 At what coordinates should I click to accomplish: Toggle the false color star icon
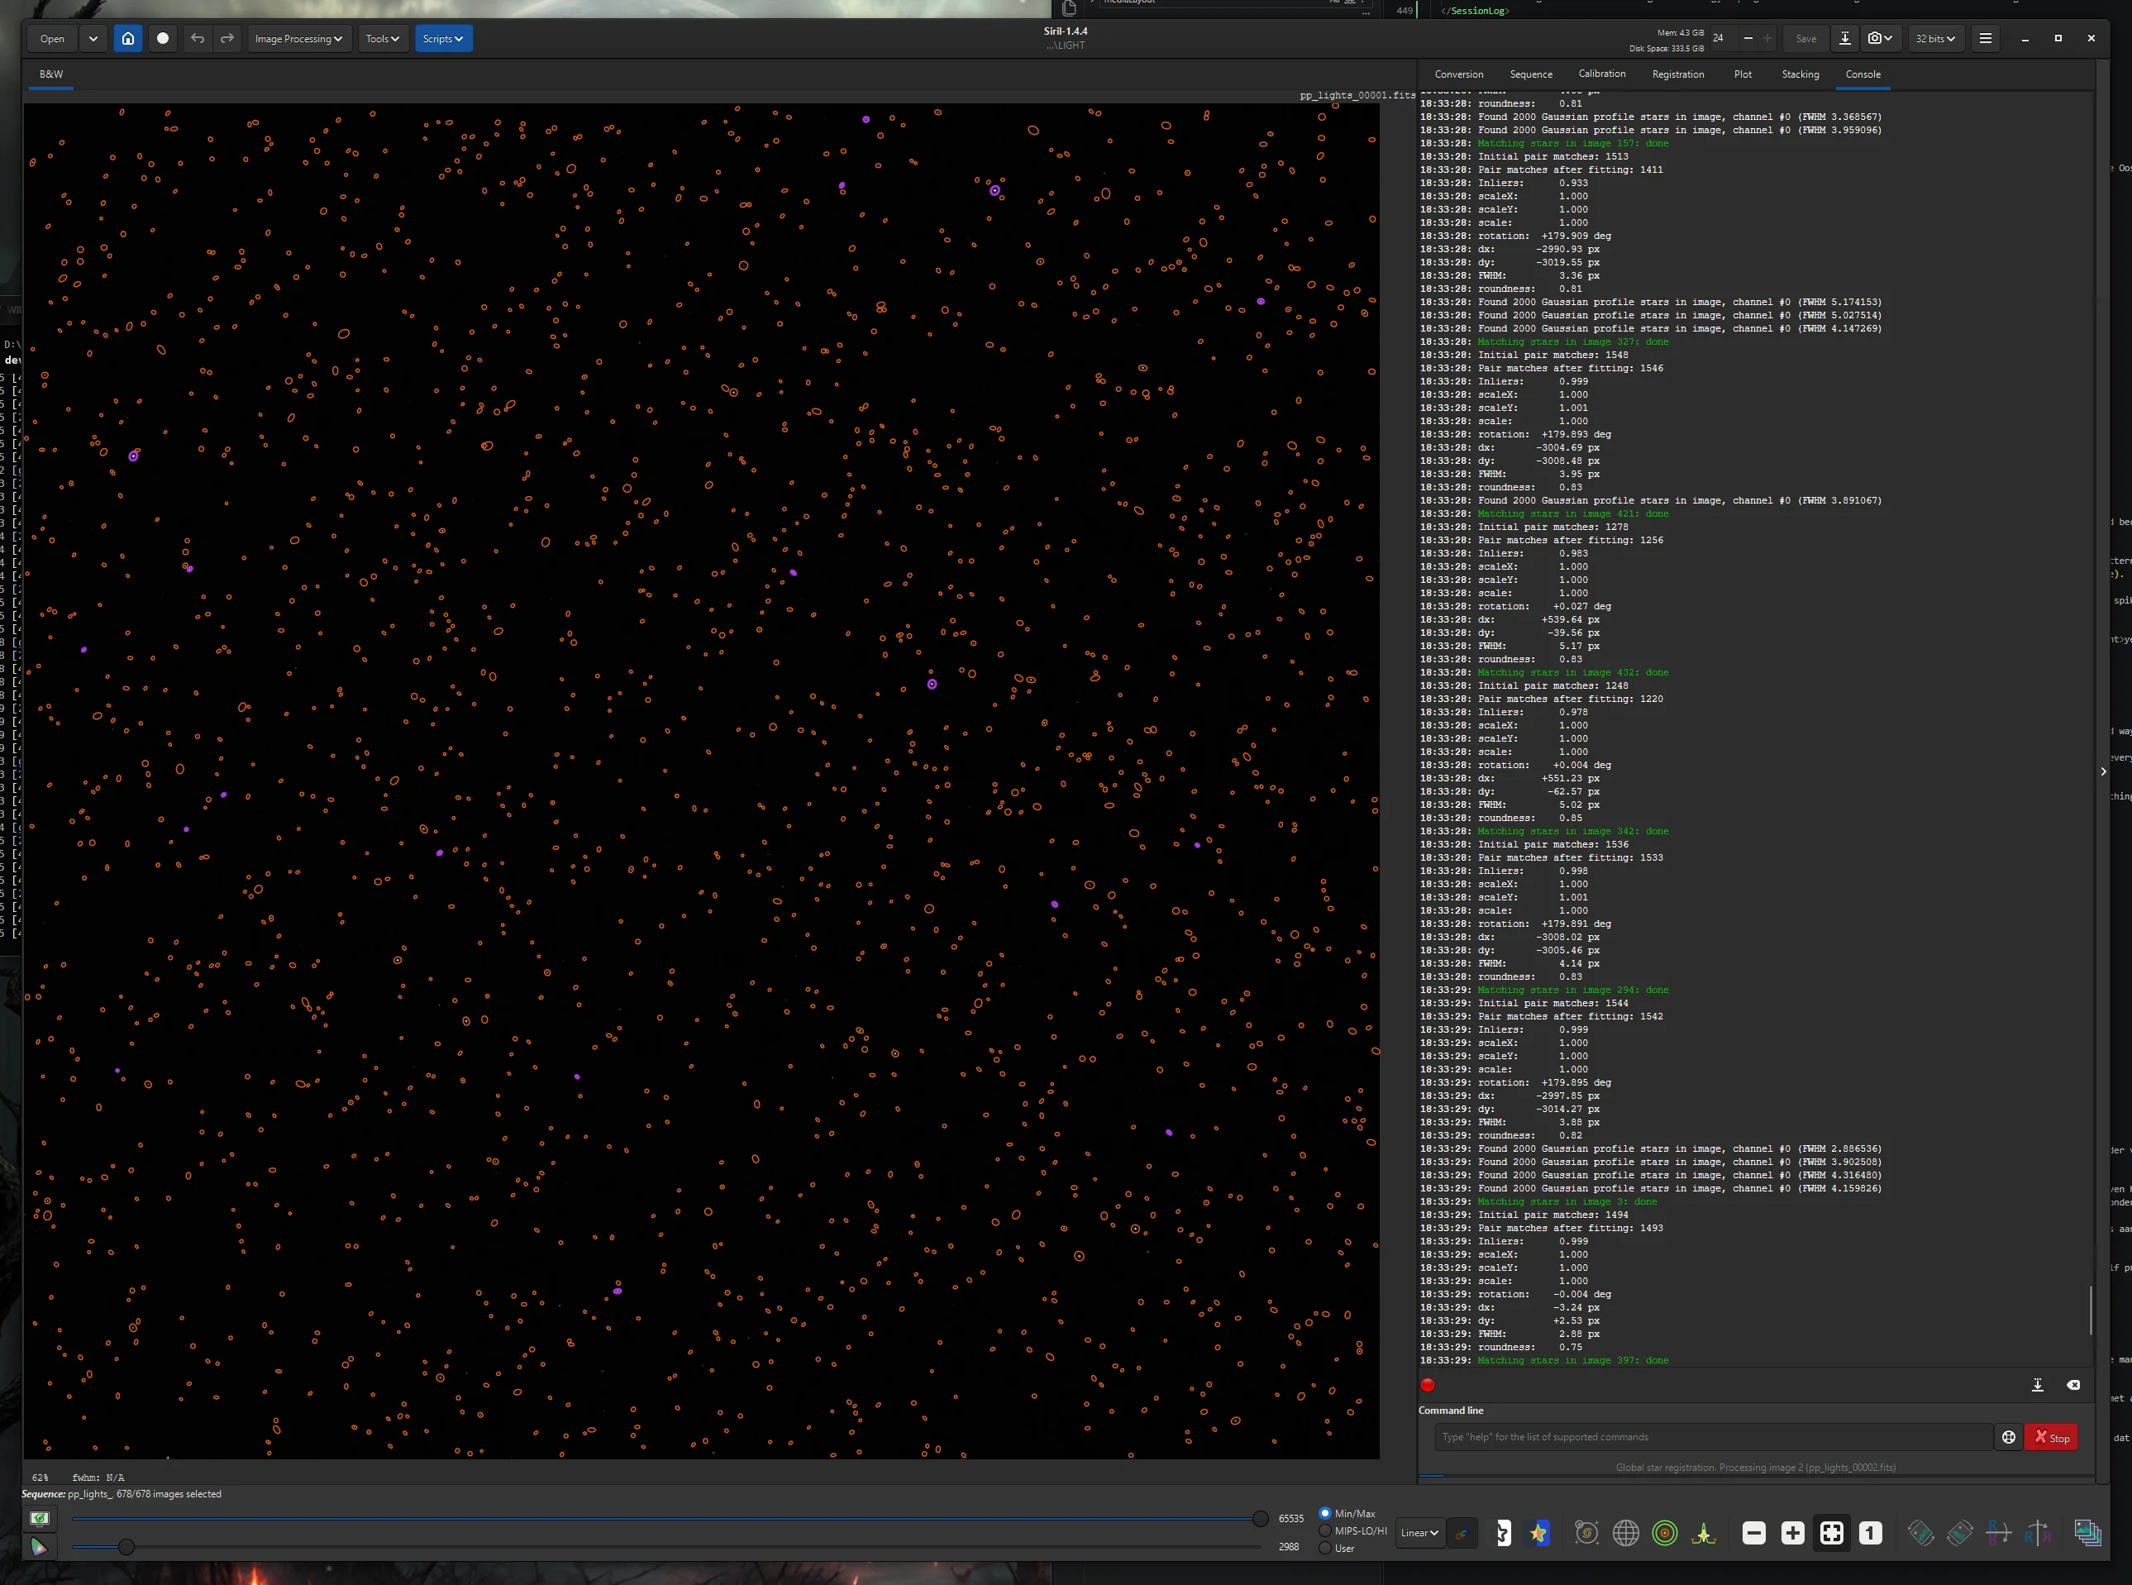pos(1539,1533)
